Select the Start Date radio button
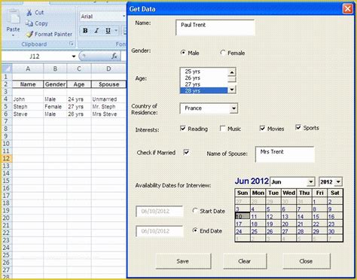This screenshot has width=357, height=280. click(x=195, y=211)
